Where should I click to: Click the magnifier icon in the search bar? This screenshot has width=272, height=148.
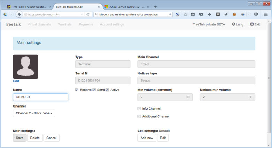(97, 14)
